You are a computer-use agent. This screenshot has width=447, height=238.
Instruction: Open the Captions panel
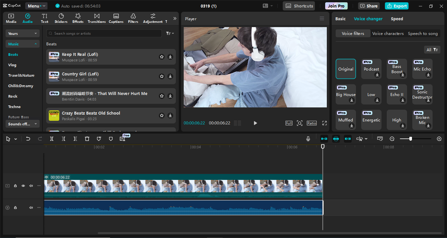click(116, 18)
